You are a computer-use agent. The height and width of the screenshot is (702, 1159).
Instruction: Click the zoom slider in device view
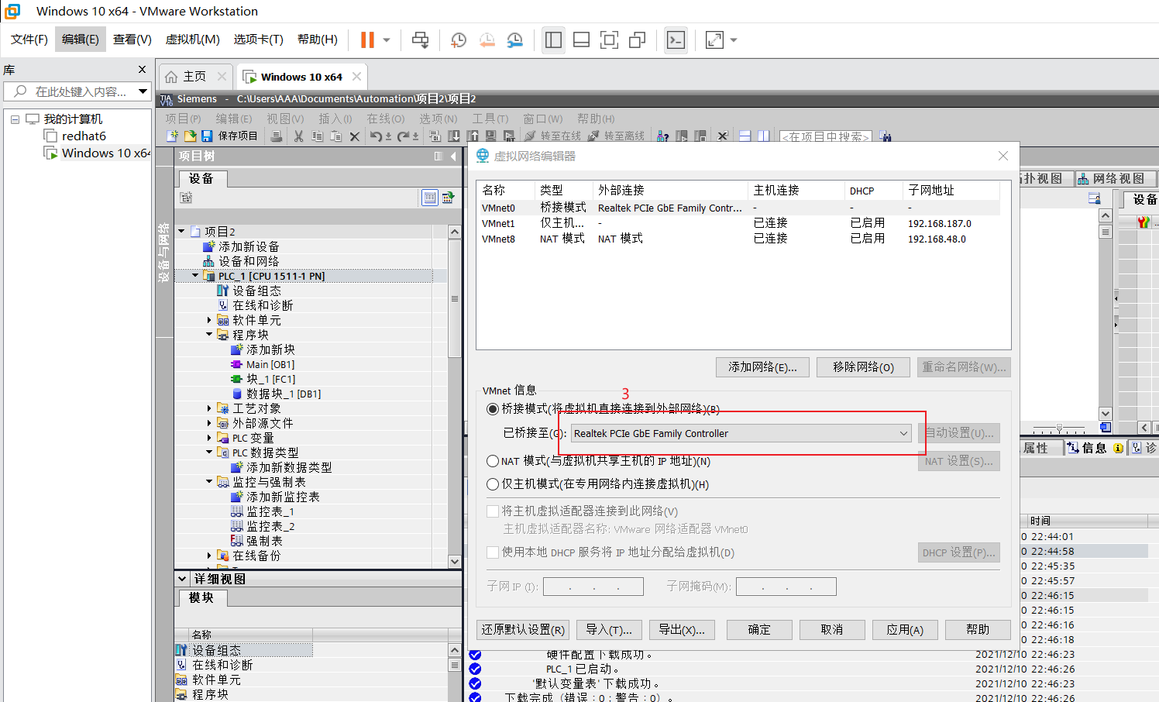coord(1059,428)
